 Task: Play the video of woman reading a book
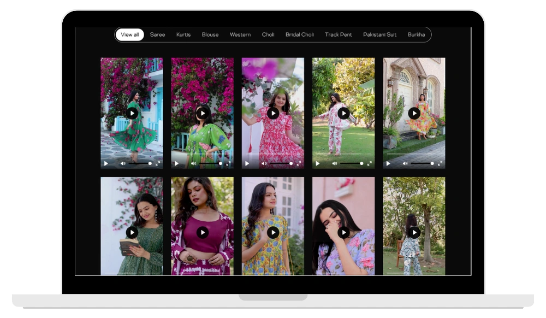tap(132, 233)
